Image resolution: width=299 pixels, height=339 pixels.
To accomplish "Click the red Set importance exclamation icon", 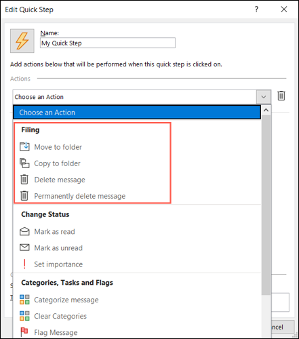I will (24, 264).
